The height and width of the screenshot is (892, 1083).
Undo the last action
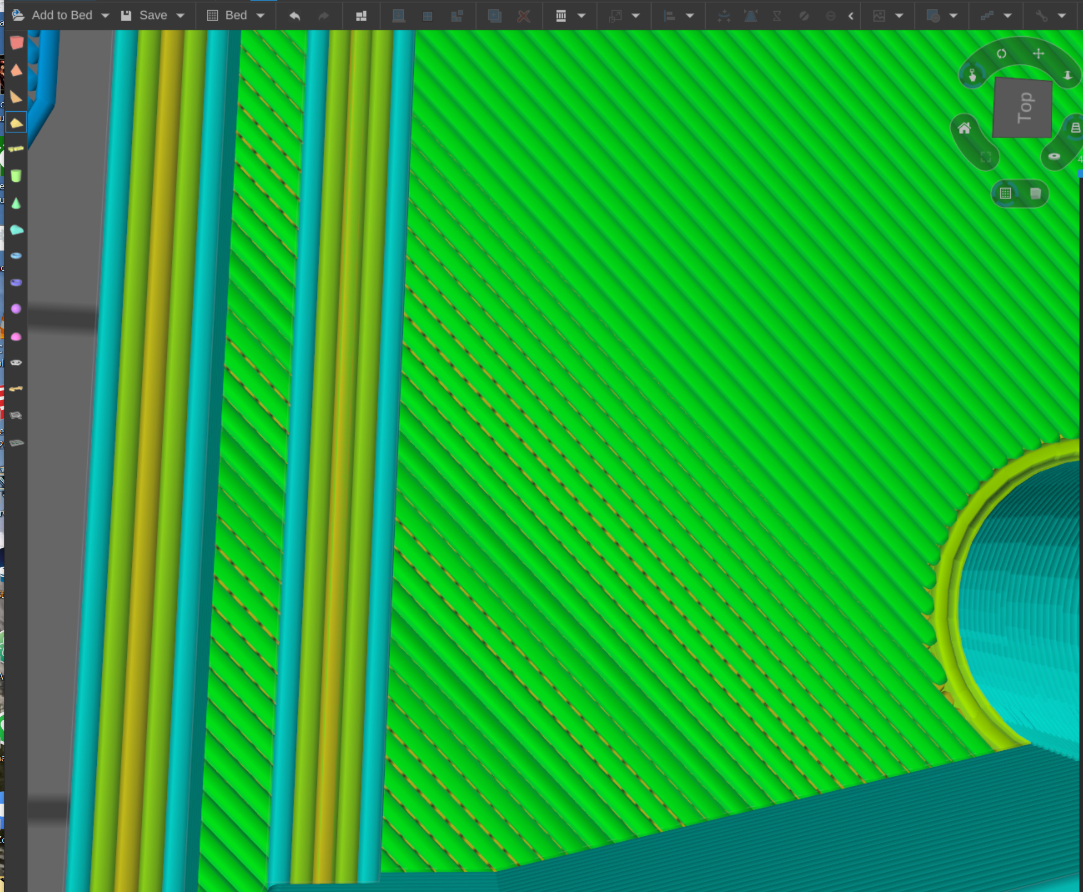click(x=295, y=16)
